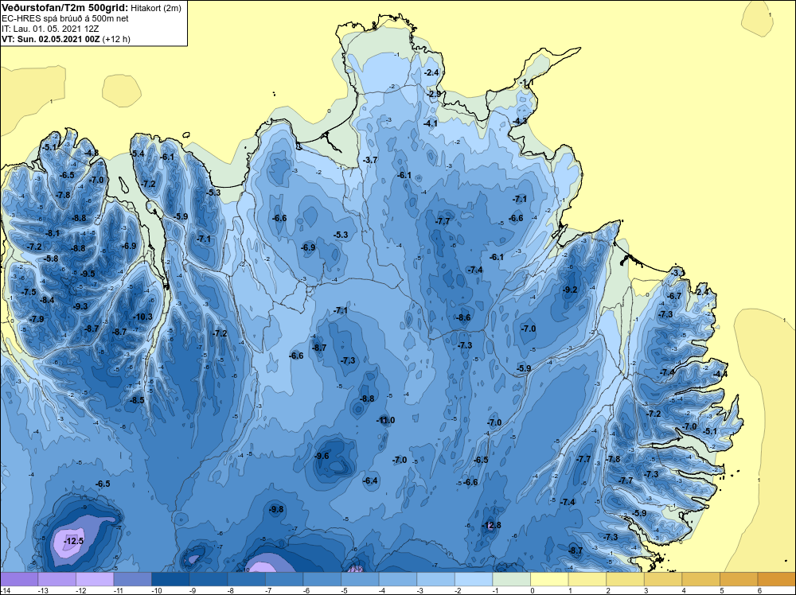Click the -9.8 temperature value
Screen dimensions: 796x595
point(276,509)
